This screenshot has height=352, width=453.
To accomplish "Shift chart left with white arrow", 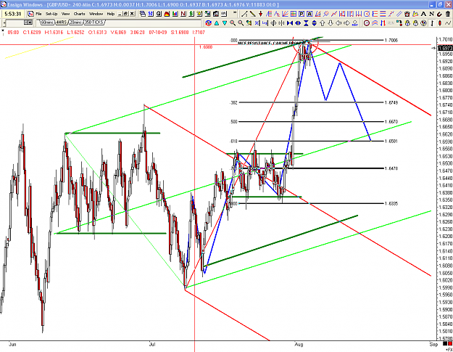I will (339, 22).
